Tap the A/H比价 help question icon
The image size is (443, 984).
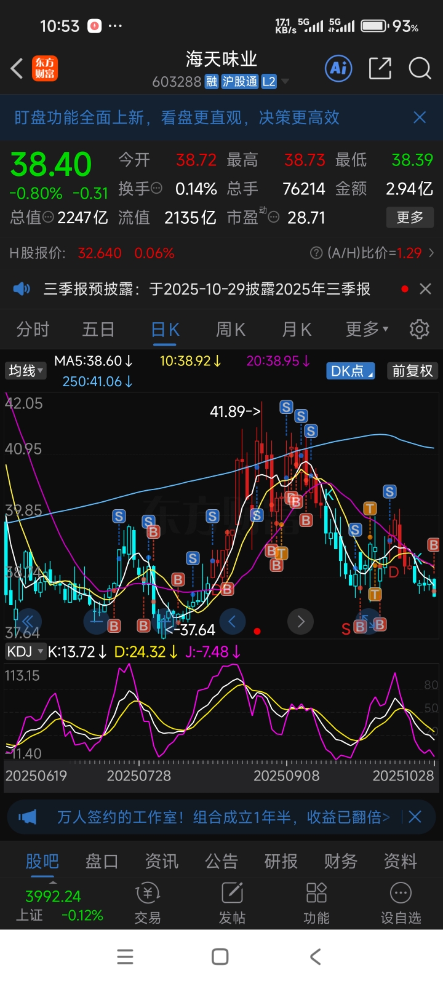(x=316, y=253)
